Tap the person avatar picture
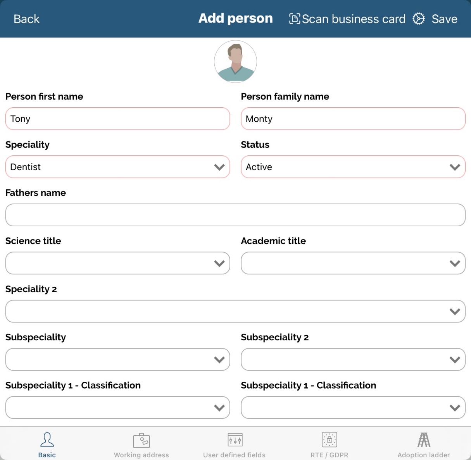This screenshot has height=460, width=471. pos(235,62)
